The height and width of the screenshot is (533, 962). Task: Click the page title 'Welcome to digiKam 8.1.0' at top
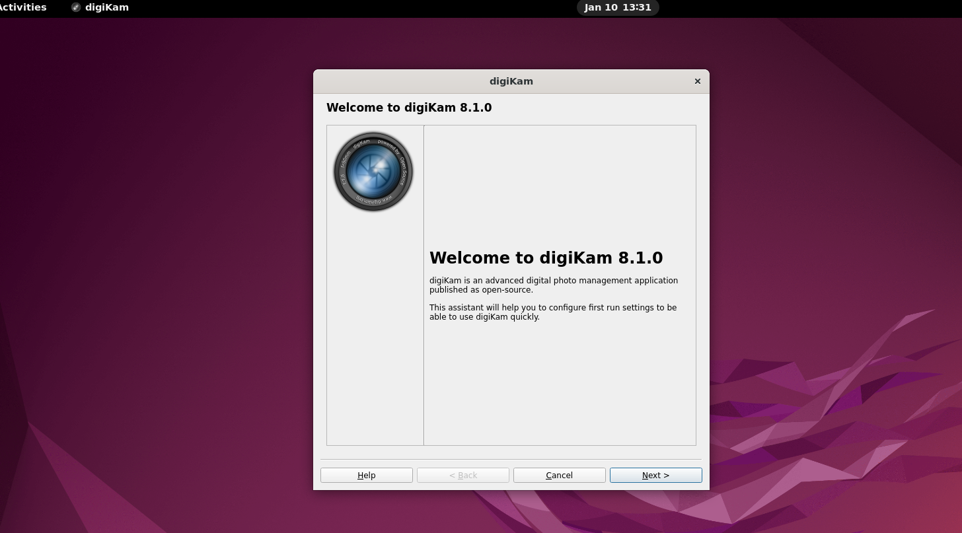coord(409,108)
